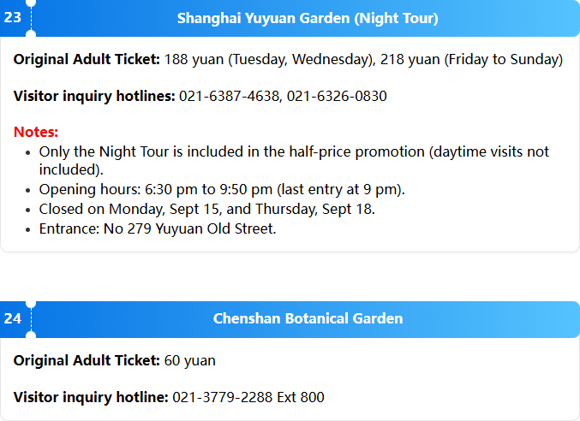Click the hotline number 021-6387-4638

(229, 96)
